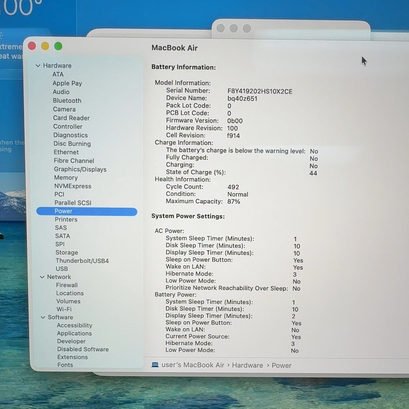Click user's MacBook Air in path bar

193,365
